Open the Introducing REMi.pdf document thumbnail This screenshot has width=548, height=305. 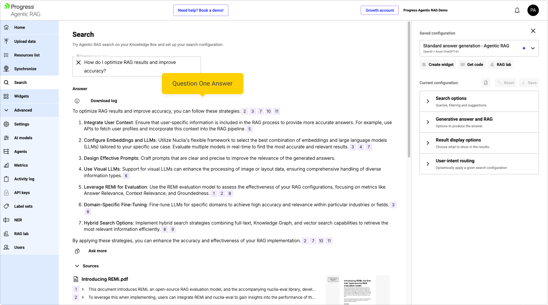357,290
